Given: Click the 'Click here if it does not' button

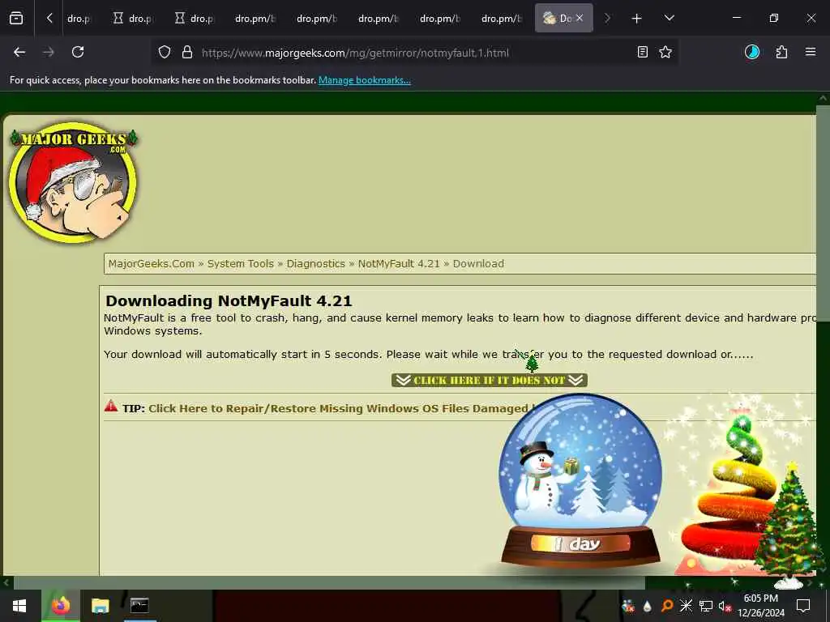Looking at the screenshot, I should (x=489, y=381).
